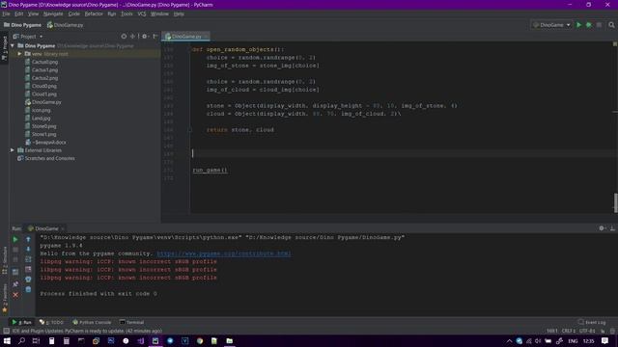
Task: Start debugging with the bug icon
Action: pos(589,25)
